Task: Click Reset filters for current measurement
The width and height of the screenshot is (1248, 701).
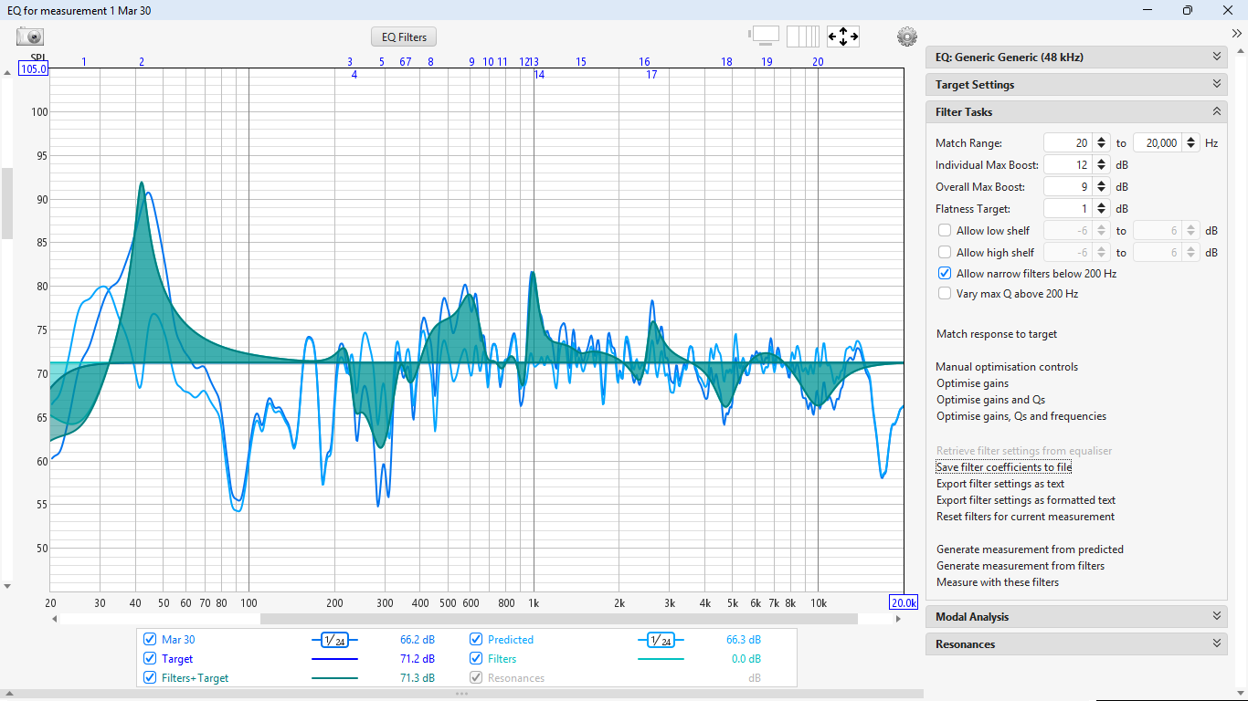Action: [x=1026, y=517]
